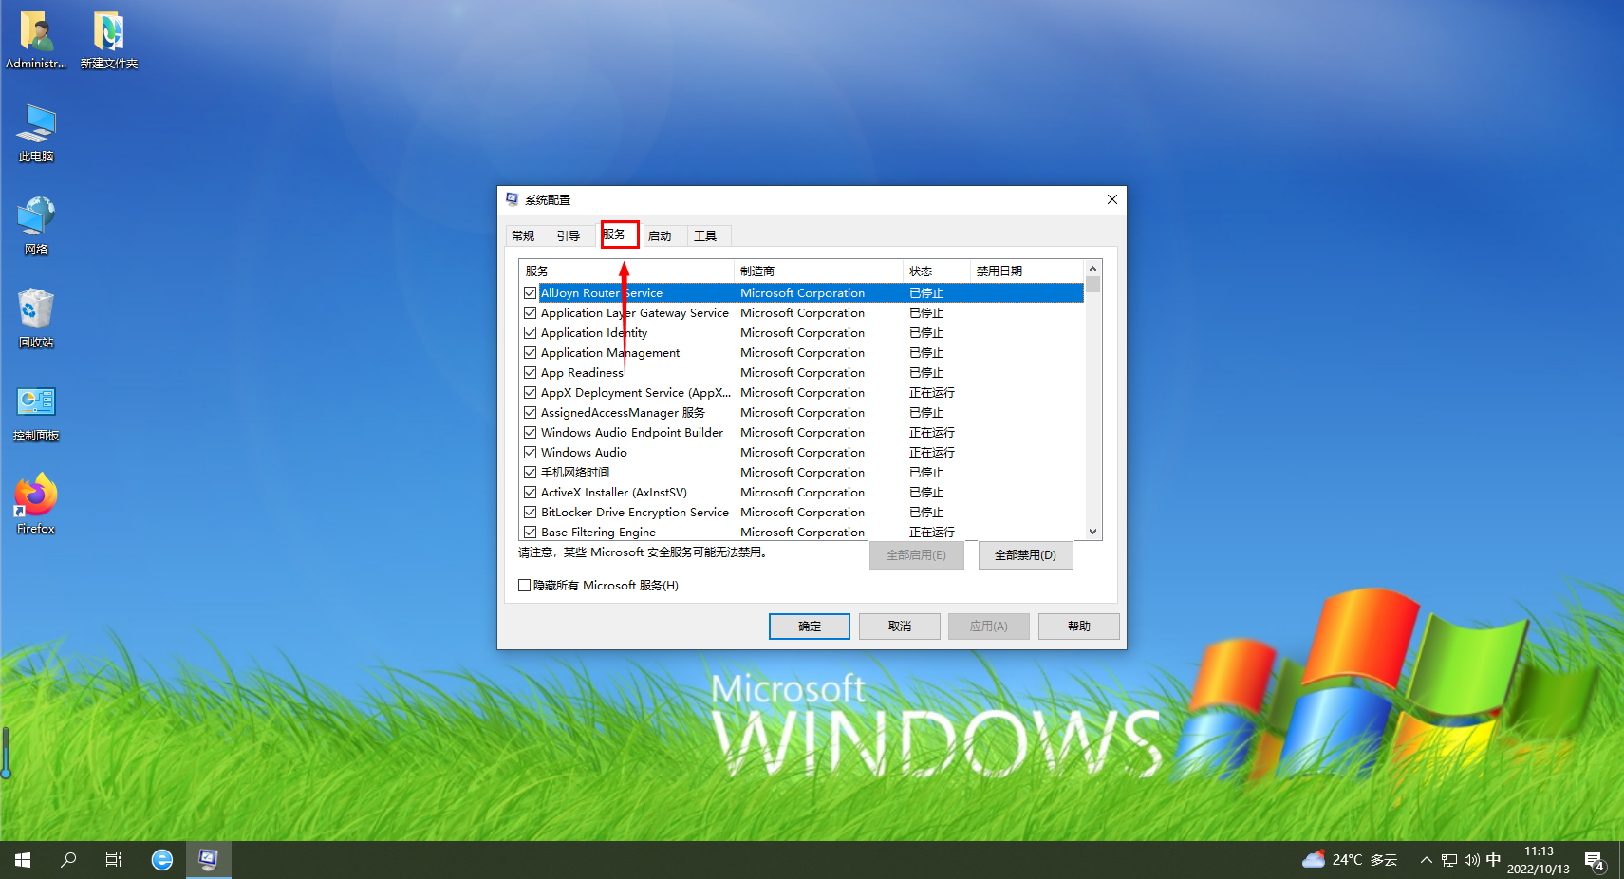Screen dimensions: 1624x879
Task: Open the weather widget showing 24°C 多云
Action: [1350, 860]
